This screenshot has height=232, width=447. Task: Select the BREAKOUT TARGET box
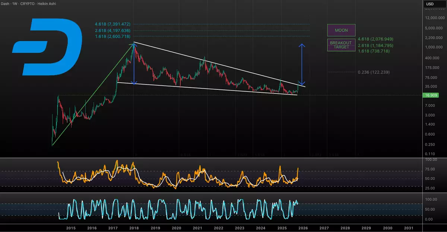[341, 45]
